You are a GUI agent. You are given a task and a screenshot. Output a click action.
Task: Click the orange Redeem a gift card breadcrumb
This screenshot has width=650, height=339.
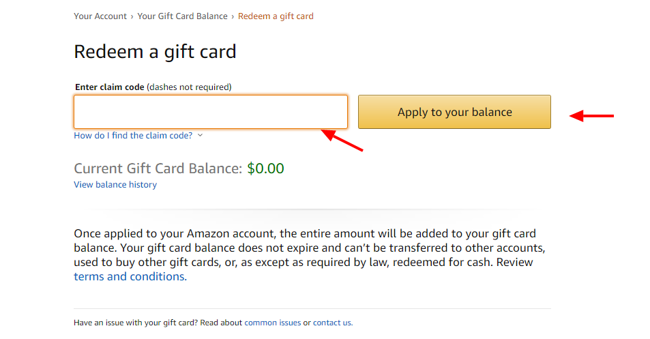(276, 16)
